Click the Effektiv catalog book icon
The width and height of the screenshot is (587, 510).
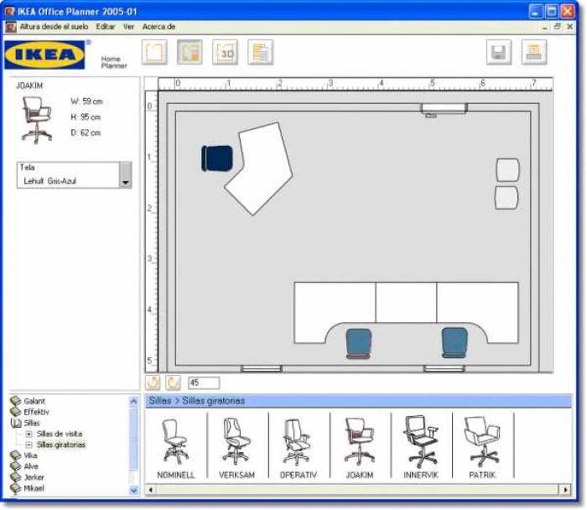pyautogui.click(x=16, y=412)
